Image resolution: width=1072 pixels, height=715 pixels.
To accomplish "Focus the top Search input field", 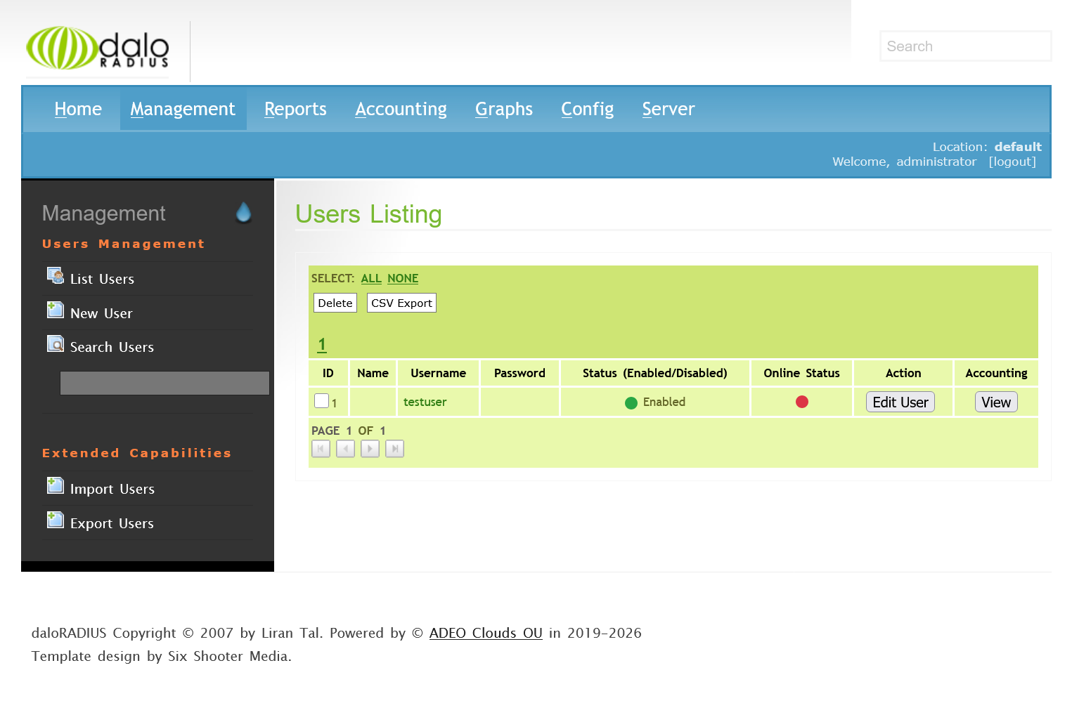I will [966, 46].
